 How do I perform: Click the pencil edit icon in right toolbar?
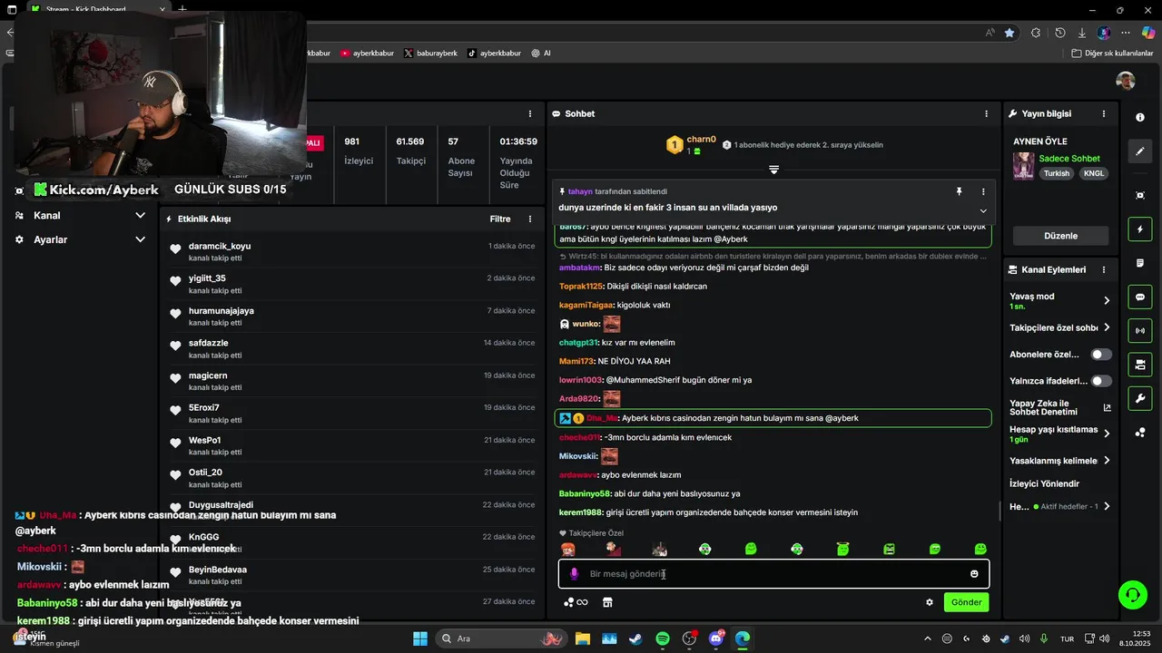pos(1140,151)
